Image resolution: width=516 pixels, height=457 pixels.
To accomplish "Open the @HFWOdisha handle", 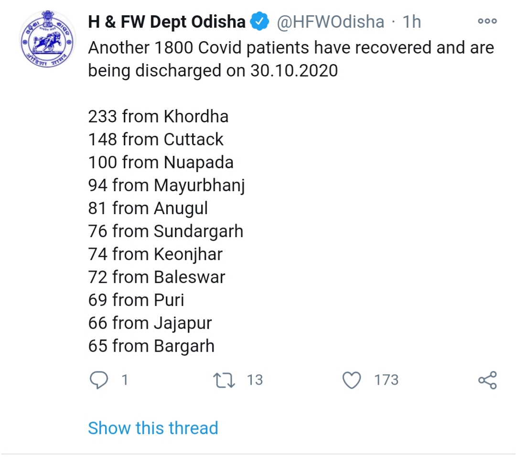I will point(331,22).
